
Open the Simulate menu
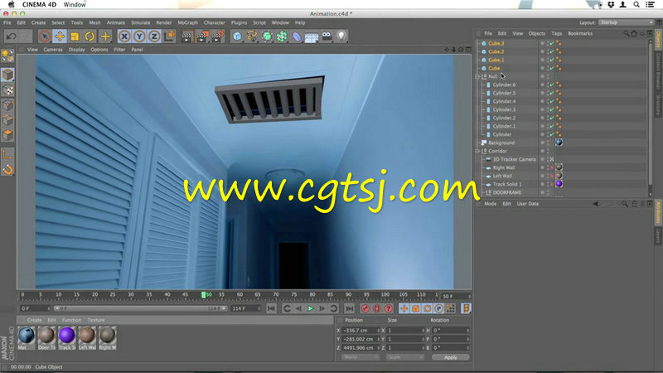[x=140, y=23]
